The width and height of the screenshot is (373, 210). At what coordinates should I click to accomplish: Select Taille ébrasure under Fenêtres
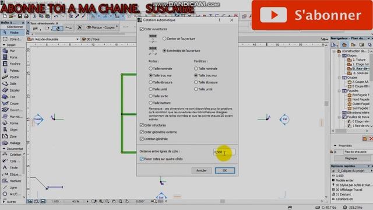pos(196,82)
